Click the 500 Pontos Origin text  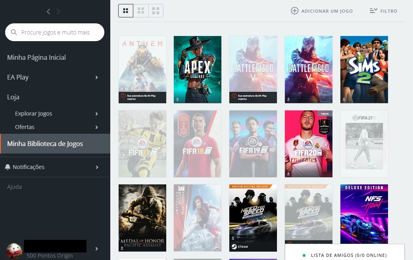tap(50, 256)
